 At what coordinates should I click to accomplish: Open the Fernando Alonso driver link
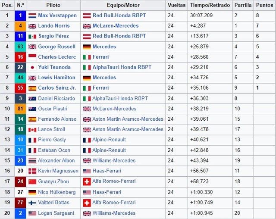pos(57,119)
